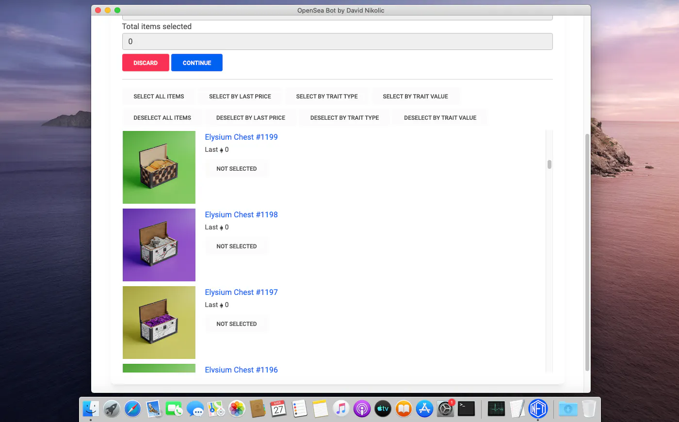
Task: Click DESELECT ALL ITEMS
Action: pos(162,118)
